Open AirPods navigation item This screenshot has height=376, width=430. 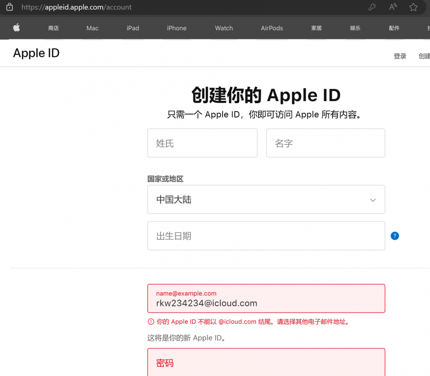(x=272, y=28)
